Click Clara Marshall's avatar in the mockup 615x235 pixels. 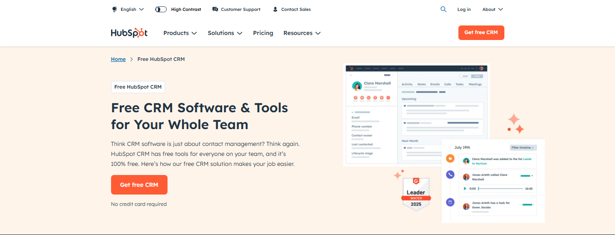(x=357, y=86)
